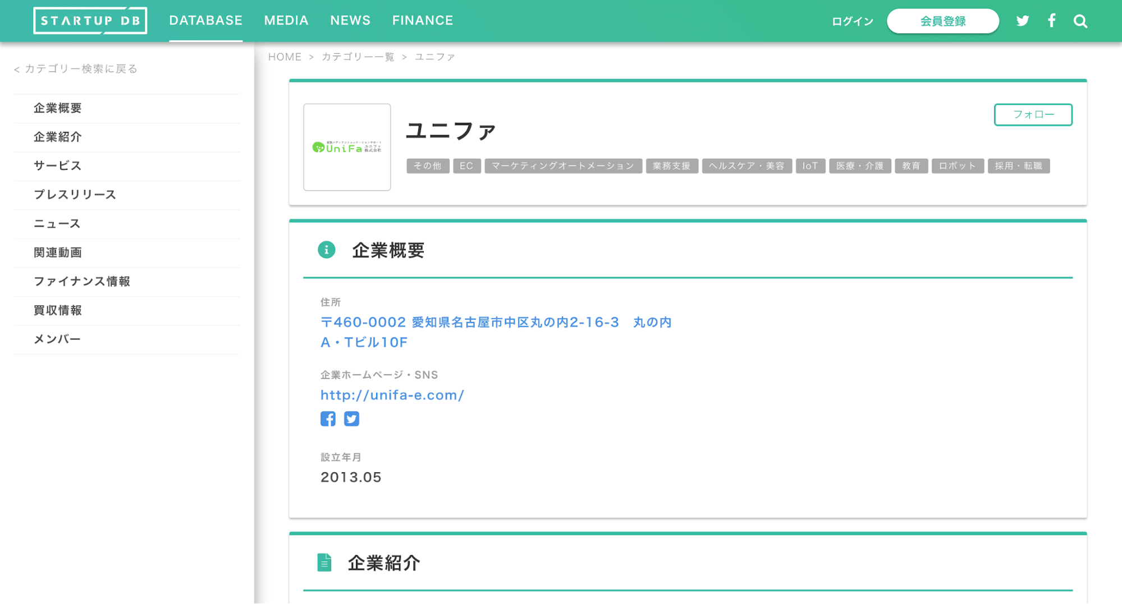Viewport: 1122px width, 604px height.
Task: Click the document icon beside 企業紹介 heading
Action: [324, 562]
